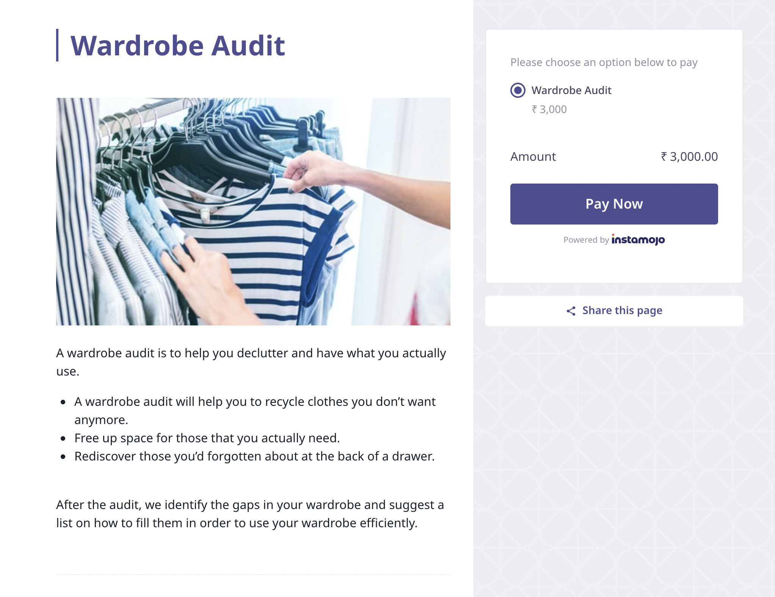Click the Wardrobe Audit option label
This screenshot has width=775, height=597.
click(571, 90)
